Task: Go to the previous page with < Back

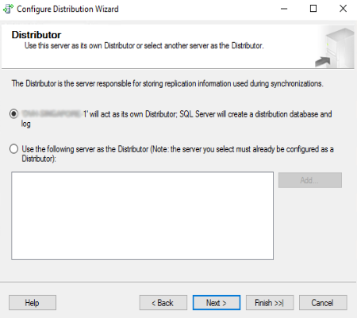Action: coord(163,303)
